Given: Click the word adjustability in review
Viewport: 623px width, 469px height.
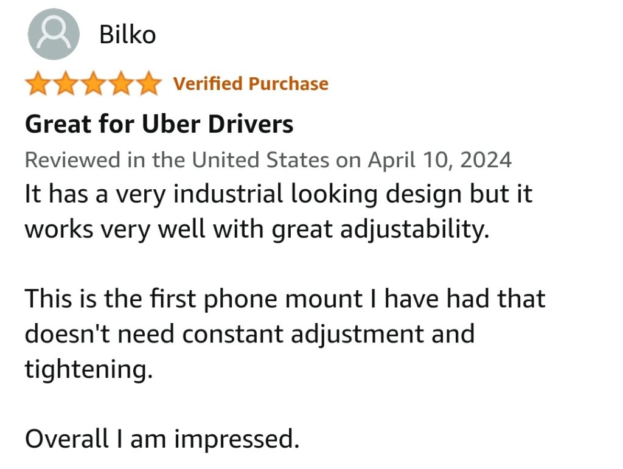Looking at the screenshot, I should point(414,229).
